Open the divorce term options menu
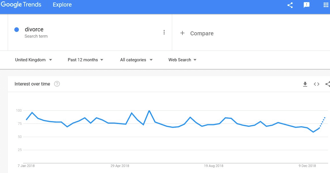This screenshot has width=330, height=173. click(x=164, y=32)
